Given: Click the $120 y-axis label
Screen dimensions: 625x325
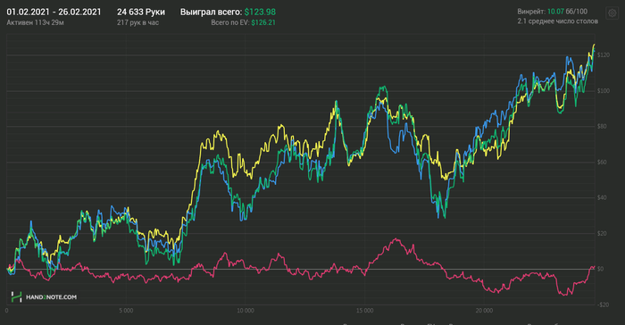Looking at the screenshot, I should point(603,55).
